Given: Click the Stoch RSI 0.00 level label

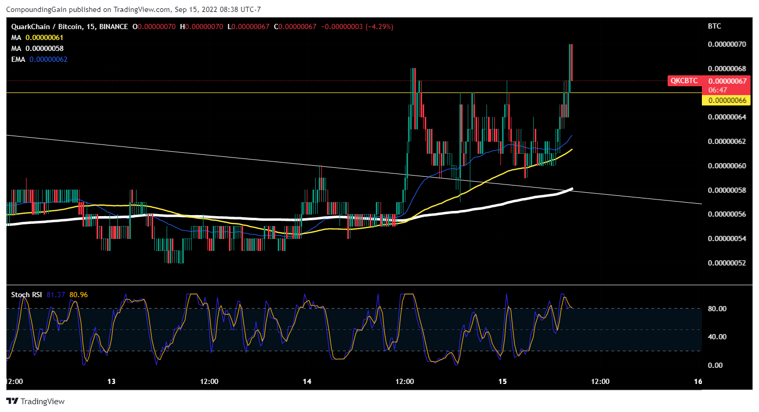Looking at the screenshot, I should (715, 365).
